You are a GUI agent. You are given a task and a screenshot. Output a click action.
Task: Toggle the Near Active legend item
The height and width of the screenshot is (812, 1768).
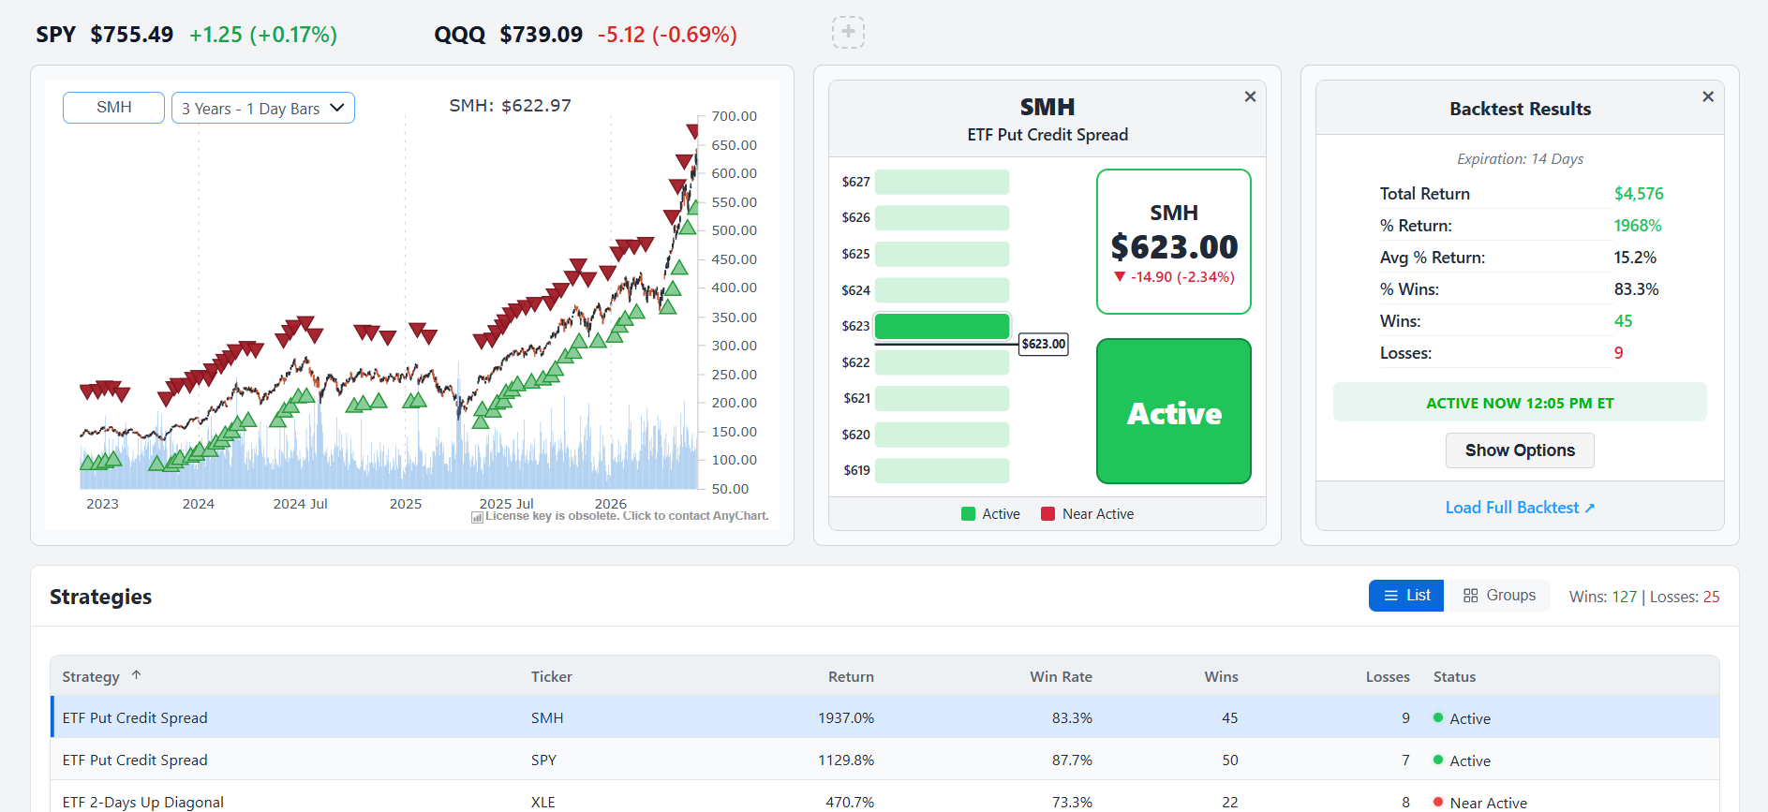[1088, 514]
